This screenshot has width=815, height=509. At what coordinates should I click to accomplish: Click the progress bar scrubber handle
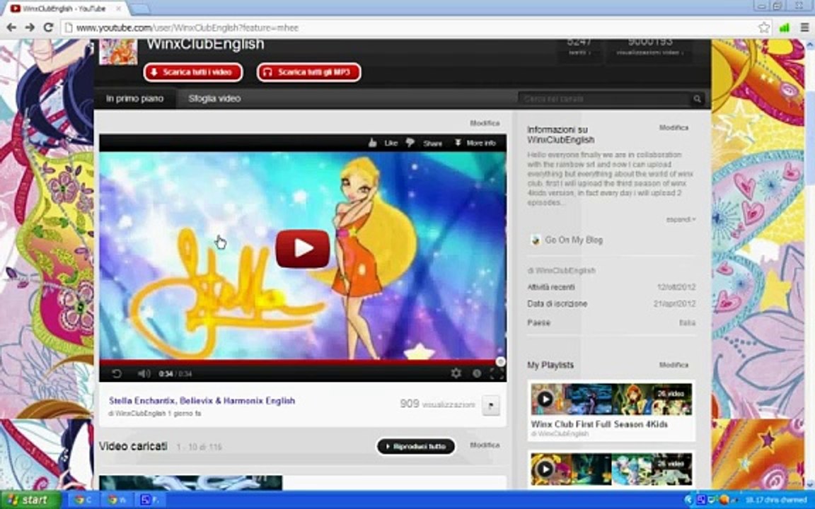501,361
